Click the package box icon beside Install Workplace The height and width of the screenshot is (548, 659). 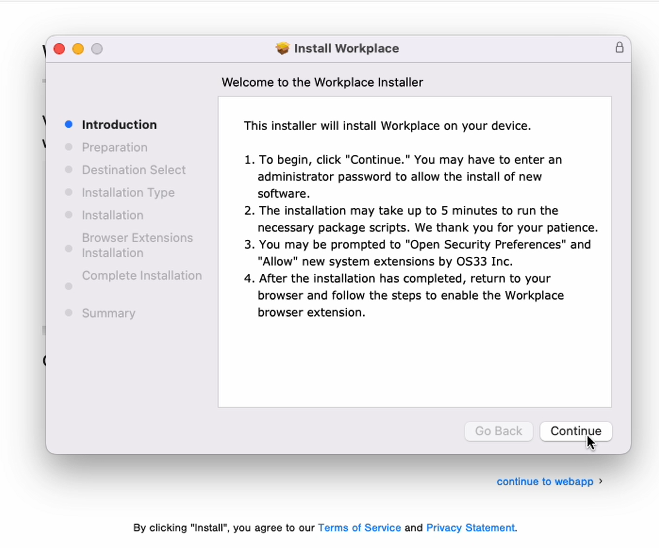click(282, 48)
